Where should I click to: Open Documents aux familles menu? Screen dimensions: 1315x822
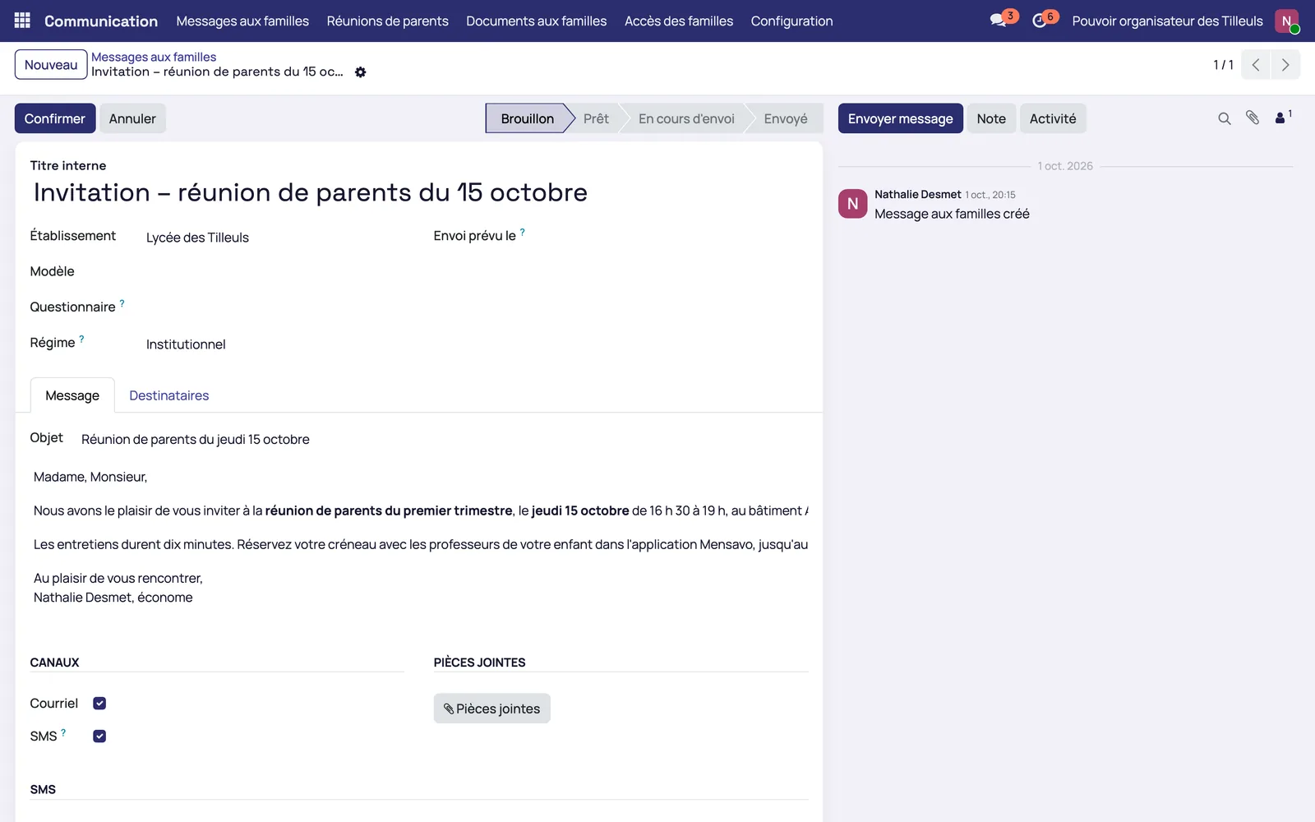[537, 21]
